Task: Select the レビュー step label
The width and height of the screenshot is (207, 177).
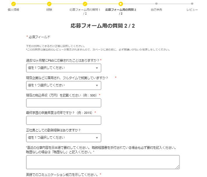Action: 192,10
